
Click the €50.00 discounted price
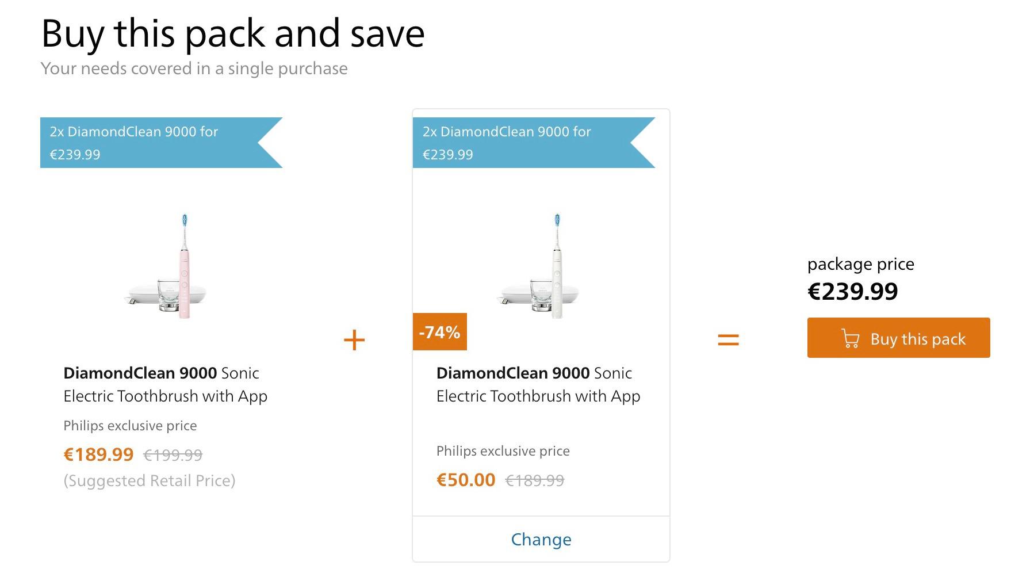466,480
